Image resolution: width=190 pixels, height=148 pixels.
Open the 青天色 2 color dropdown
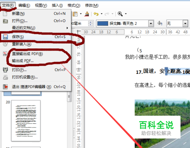coord(151,24)
